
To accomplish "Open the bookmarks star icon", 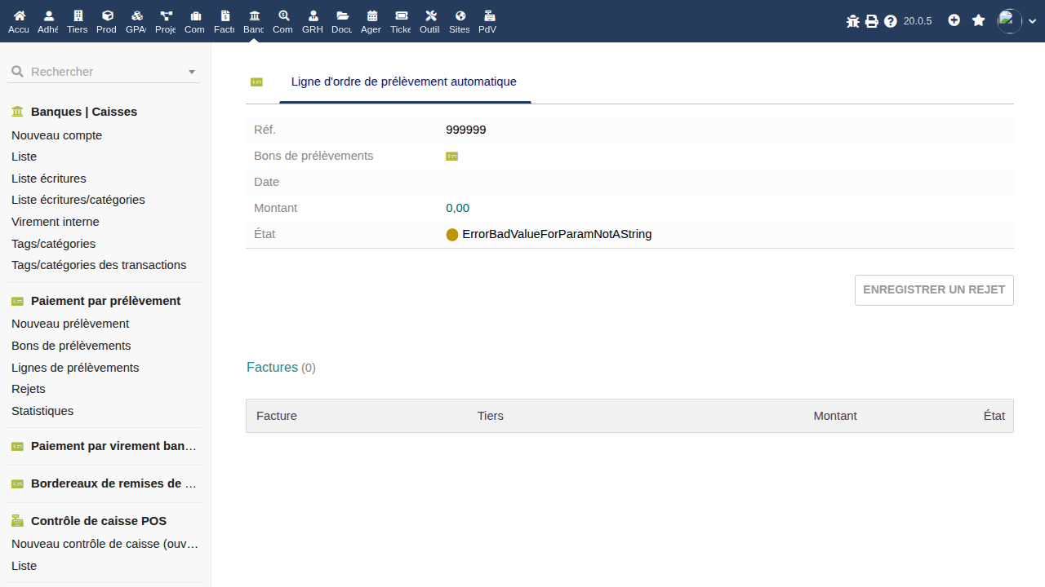I will [x=979, y=20].
